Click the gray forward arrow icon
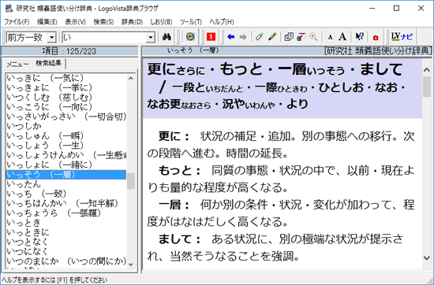Image resolution: width=434 pixels, height=285 pixels. pos(243,37)
